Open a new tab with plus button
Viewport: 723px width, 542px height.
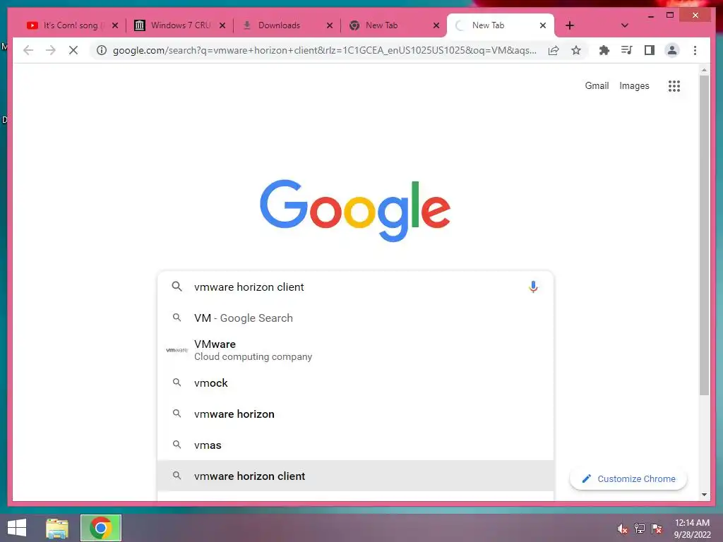[x=570, y=25]
